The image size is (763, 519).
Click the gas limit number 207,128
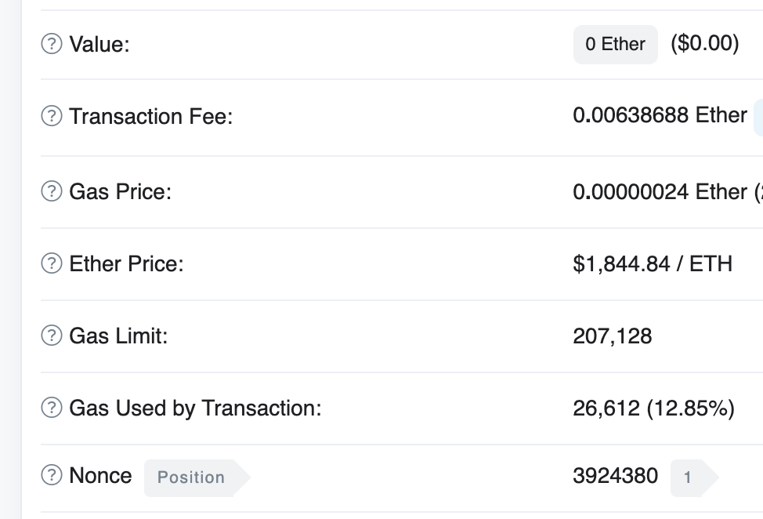point(612,336)
